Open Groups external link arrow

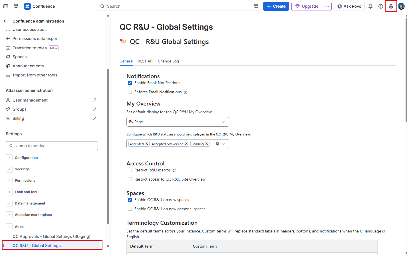coord(94,109)
